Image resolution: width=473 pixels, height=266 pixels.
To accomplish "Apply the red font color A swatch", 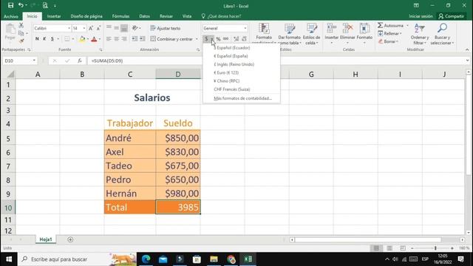I will (94, 39).
